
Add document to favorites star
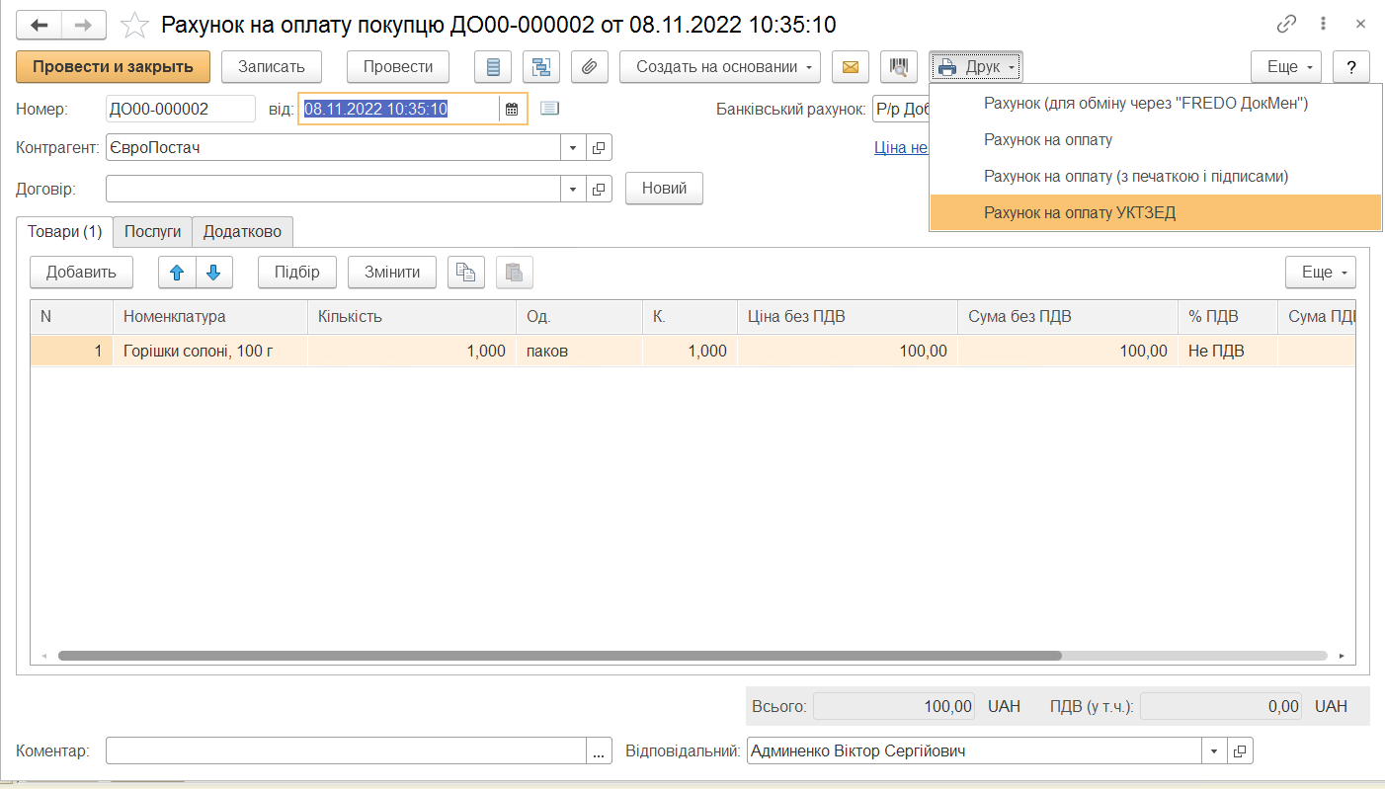pyautogui.click(x=133, y=25)
